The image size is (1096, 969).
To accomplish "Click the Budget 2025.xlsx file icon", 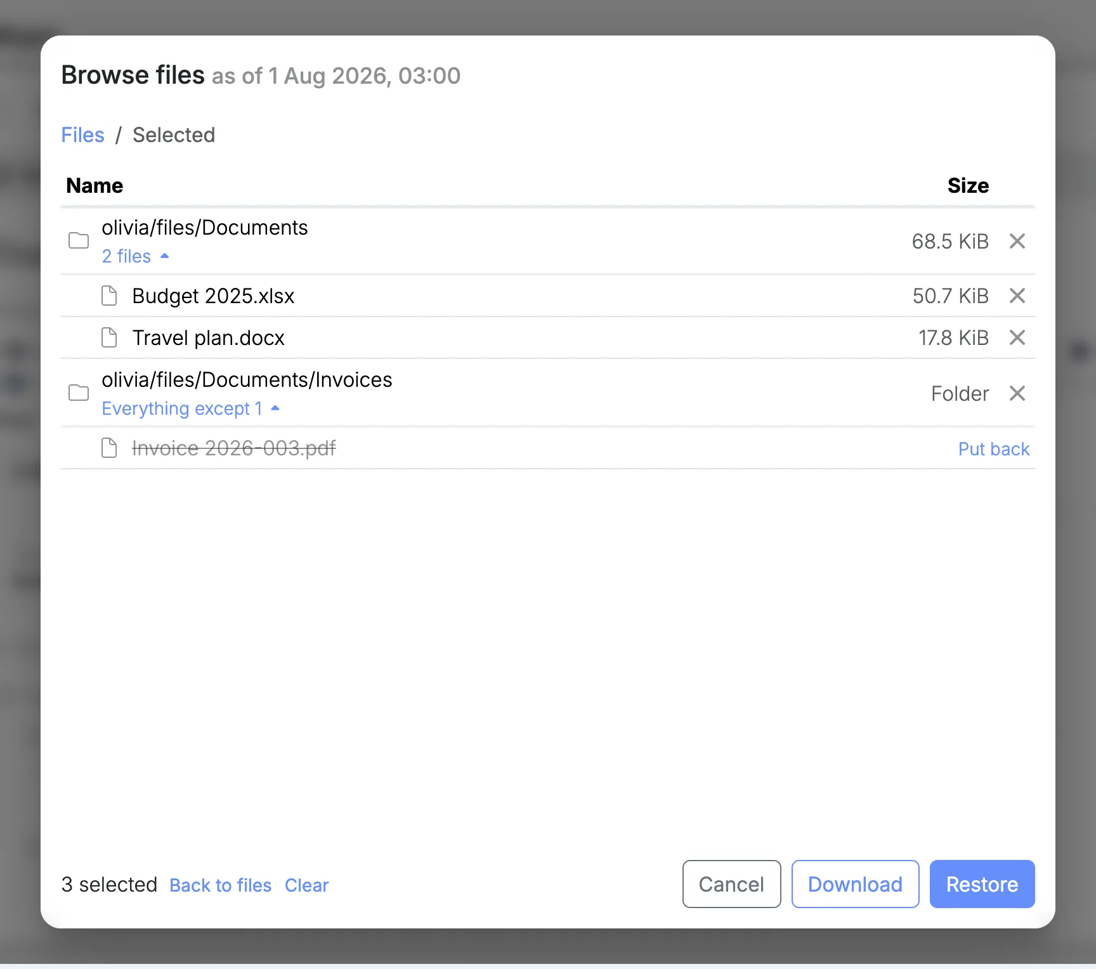I will click(x=109, y=296).
